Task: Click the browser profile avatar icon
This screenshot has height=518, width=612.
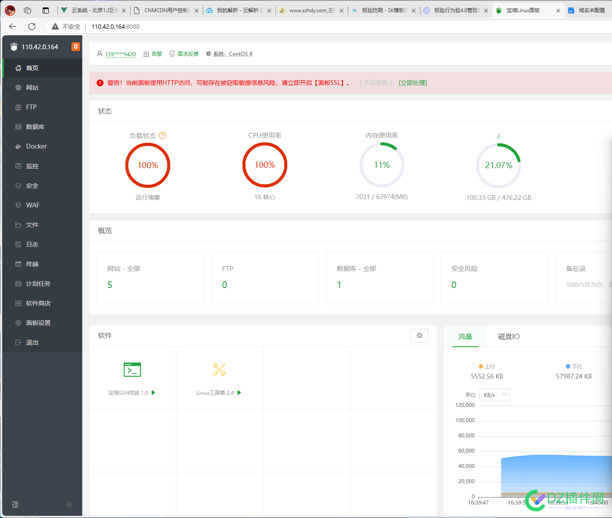Action: (x=10, y=10)
